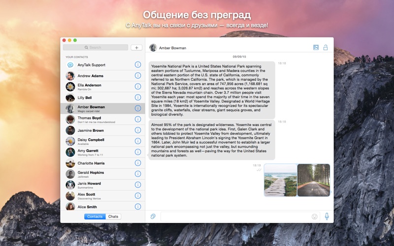This screenshot has height=246, width=394.
Task: Select contact Amy Garrett
Action: 102,152
